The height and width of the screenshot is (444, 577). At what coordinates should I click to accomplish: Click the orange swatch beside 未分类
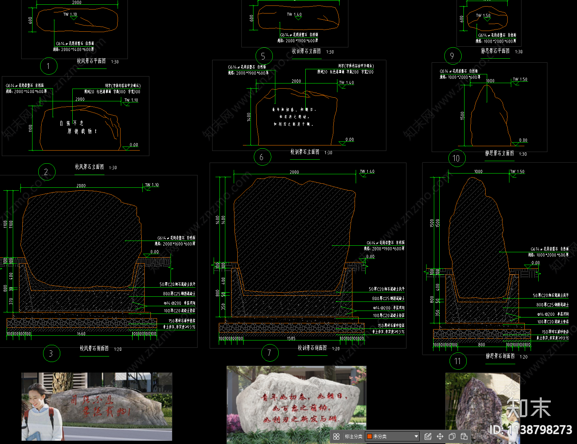point(369,436)
